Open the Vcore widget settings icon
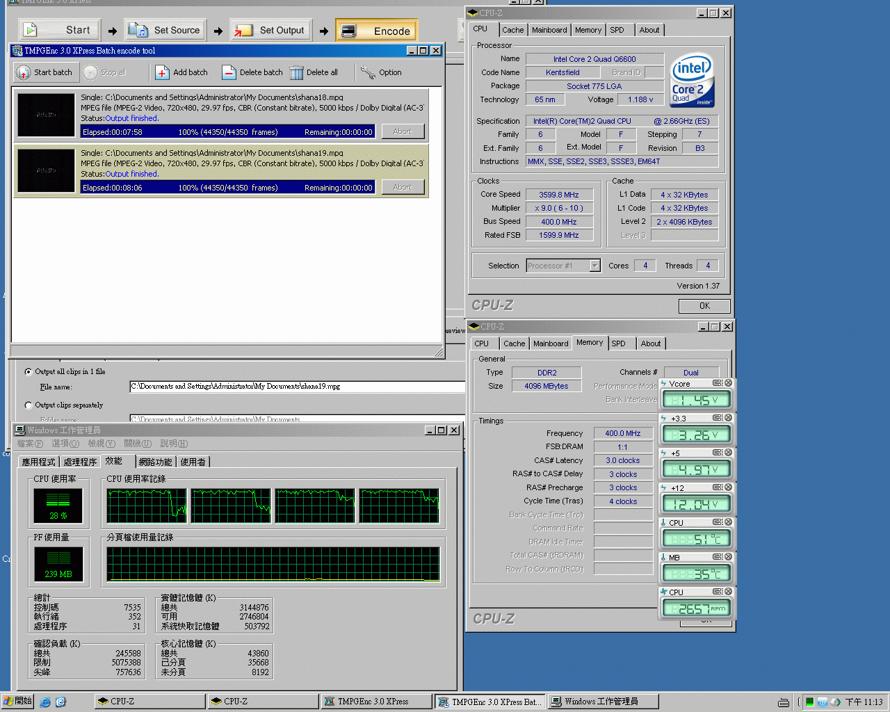Screen dimensions: 890x712 coord(718,383)
